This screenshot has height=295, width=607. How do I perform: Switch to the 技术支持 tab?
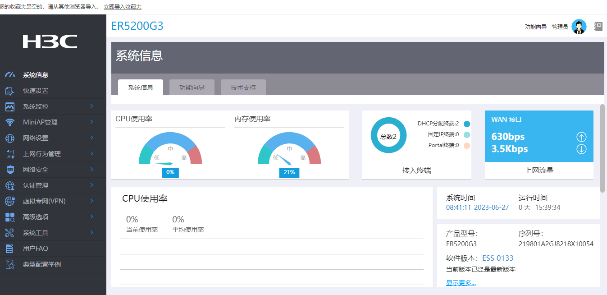(243, 88)
